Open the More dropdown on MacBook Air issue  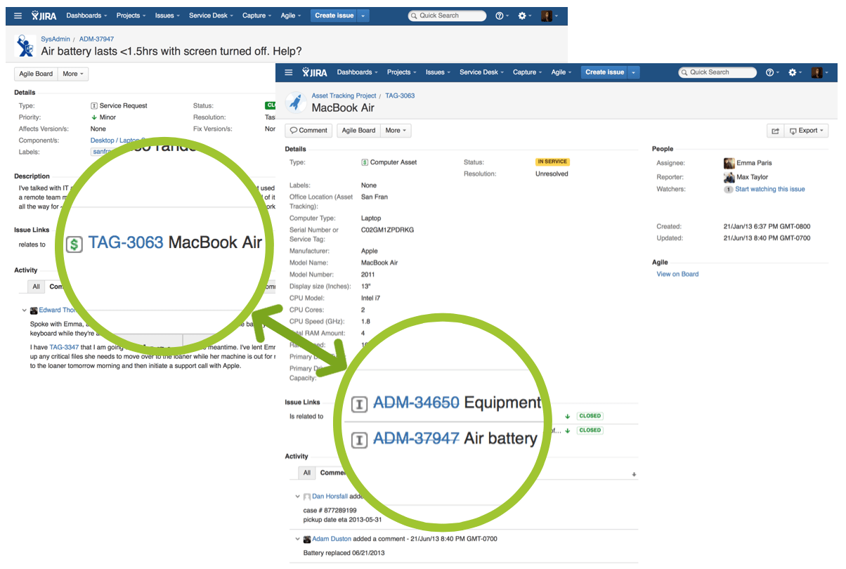[395, 130]
